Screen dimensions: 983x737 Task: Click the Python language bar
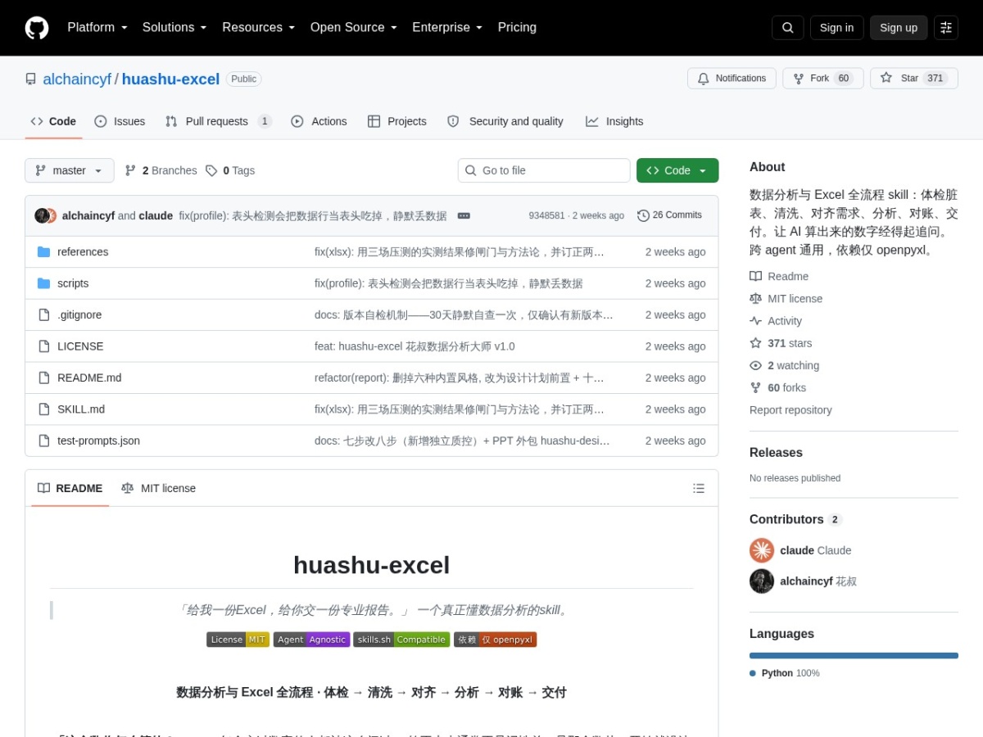click(854, 655)
